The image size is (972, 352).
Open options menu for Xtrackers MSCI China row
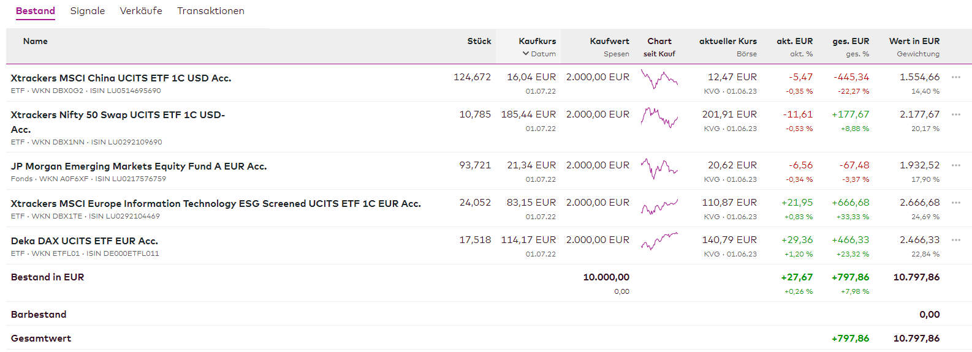coord(955,77)
